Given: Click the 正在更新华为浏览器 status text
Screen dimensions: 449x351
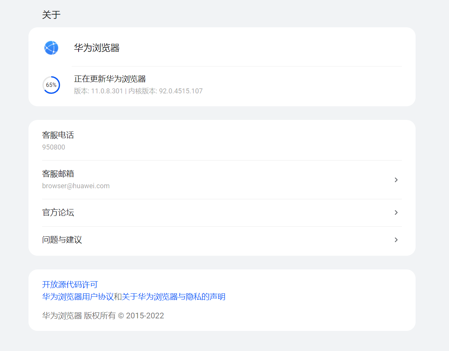Looking at the screenshot, I should [x=110, y=79].
